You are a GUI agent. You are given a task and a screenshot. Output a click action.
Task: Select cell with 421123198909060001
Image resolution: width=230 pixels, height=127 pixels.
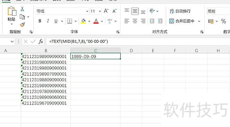(x=46, y=97)
